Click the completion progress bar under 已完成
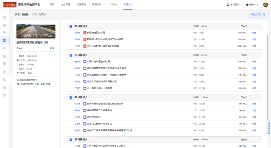 pyautogui.click(x=36, y=52)
